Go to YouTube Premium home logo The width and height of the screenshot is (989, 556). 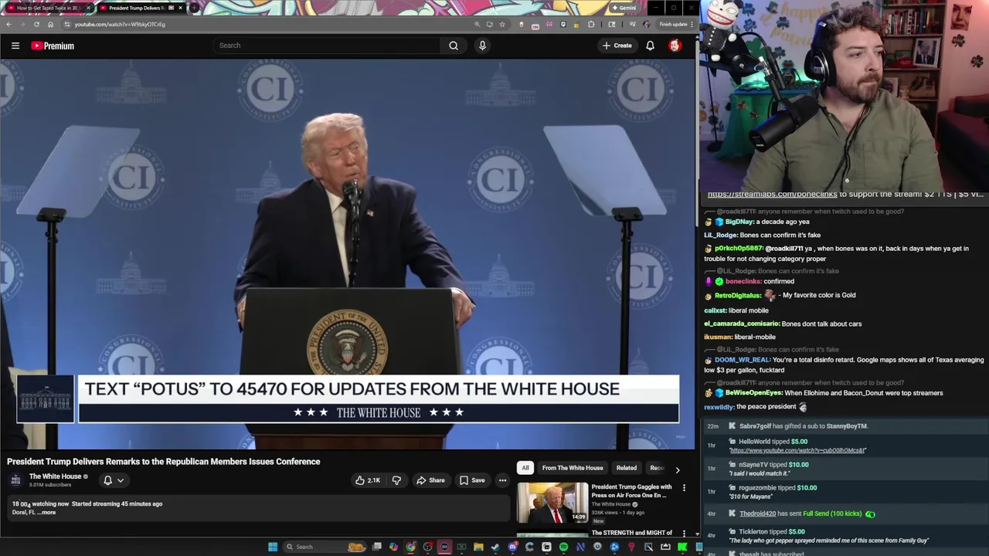[53, 46]
